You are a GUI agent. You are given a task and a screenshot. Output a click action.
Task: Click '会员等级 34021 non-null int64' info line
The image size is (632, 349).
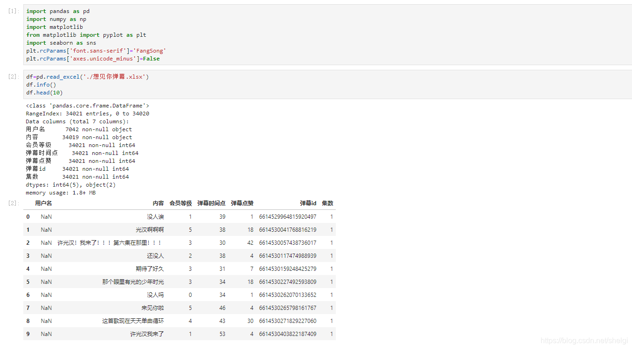[x=81, y=145]
